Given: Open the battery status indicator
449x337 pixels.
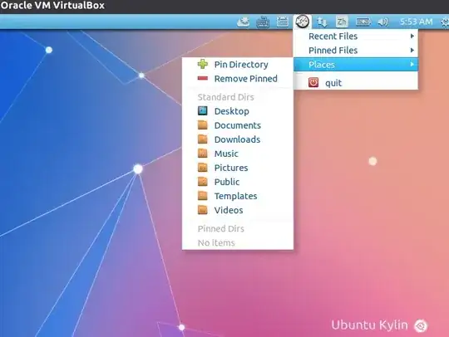Looking at the screenshot, I should pyautogui.click(x=363, y=22).
